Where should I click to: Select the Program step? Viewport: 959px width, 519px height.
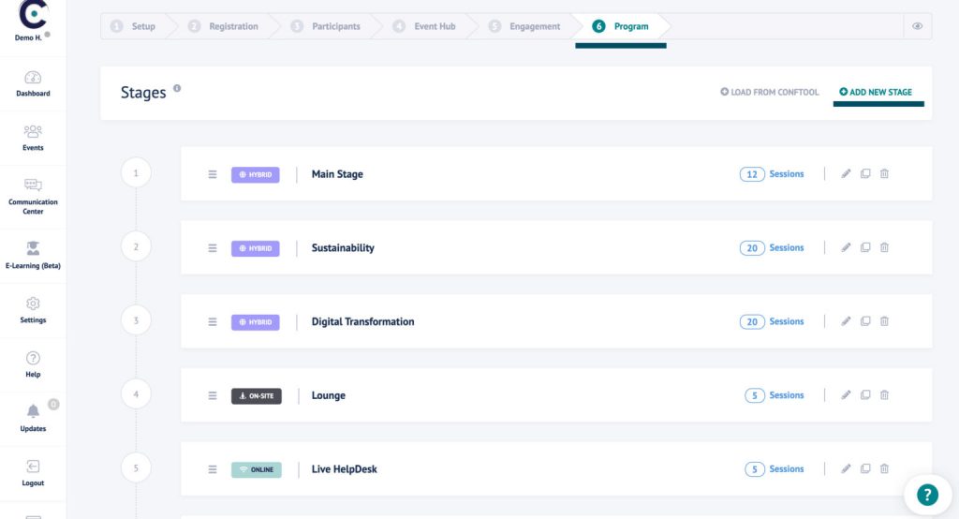(x=620, y=26)
